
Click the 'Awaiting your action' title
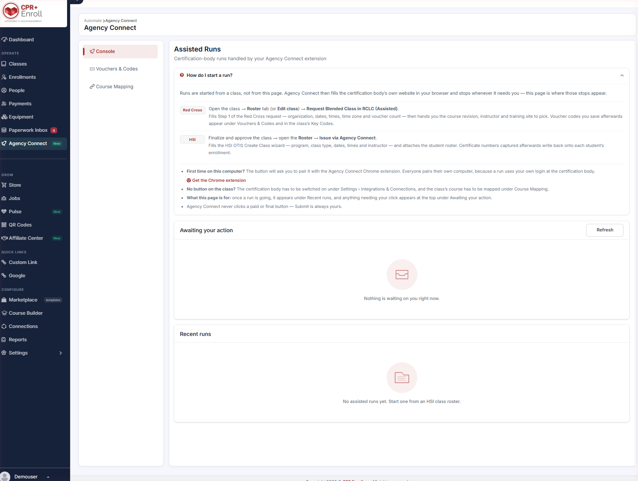click(x=206, y=230)
